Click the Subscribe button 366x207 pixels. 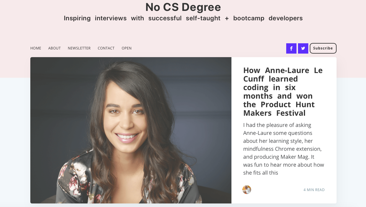coord(323,48)
